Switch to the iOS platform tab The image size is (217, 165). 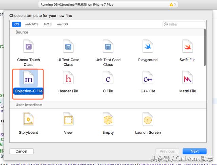pyautogui.click(x=16, y=24)
